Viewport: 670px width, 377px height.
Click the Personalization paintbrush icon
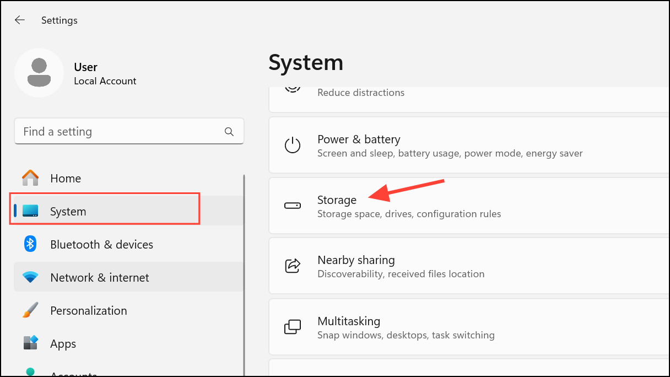[x=30, y=310]
